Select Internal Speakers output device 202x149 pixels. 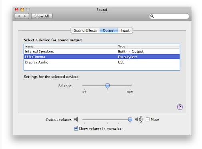click(x=102, y=52)
